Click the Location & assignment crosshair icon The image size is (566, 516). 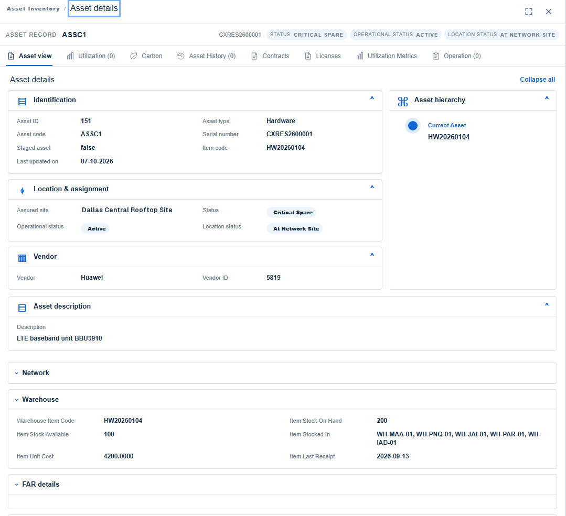pos(22,191)
